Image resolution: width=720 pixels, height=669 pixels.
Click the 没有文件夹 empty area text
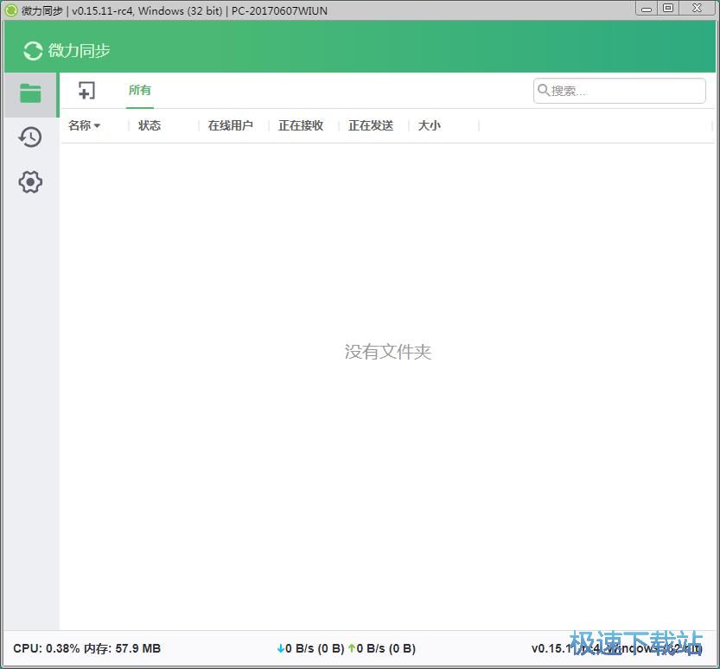(388, 352)
